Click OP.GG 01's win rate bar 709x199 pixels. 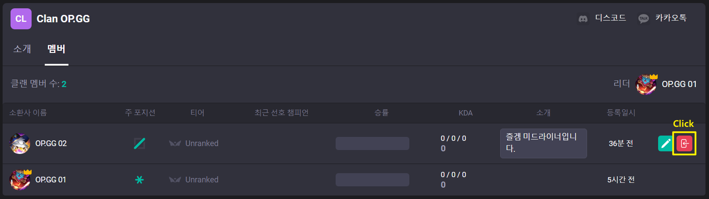click(372, 180)
